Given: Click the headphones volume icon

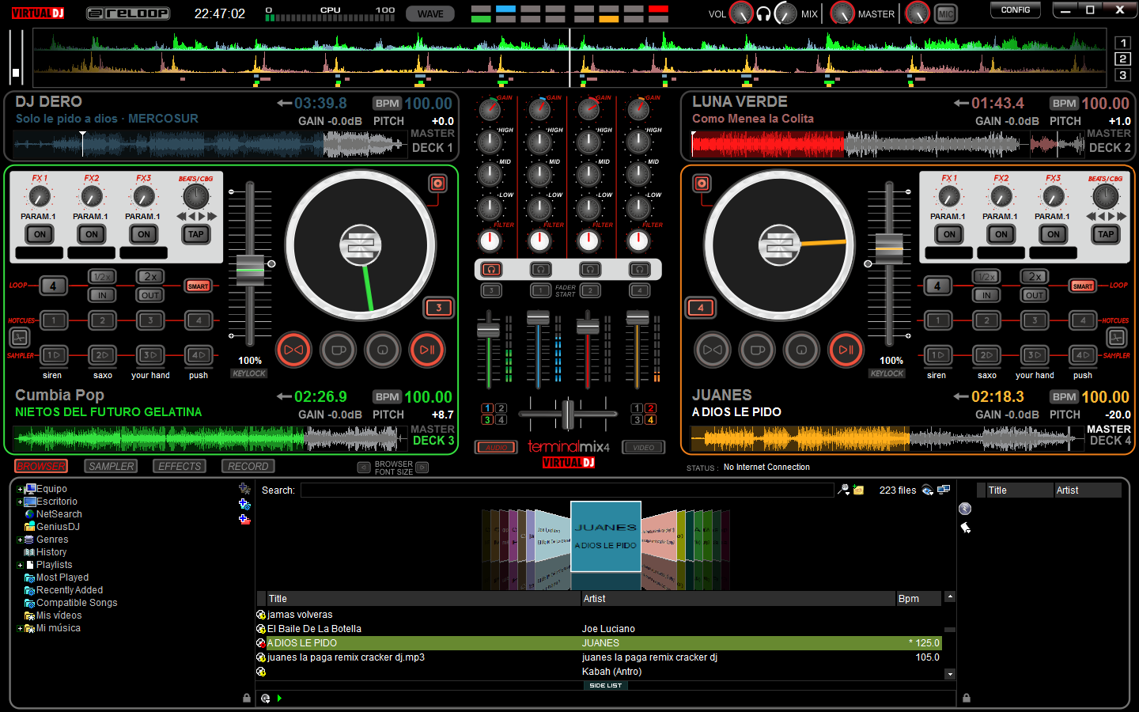Looking at the screenshot, I should (763, 13).
